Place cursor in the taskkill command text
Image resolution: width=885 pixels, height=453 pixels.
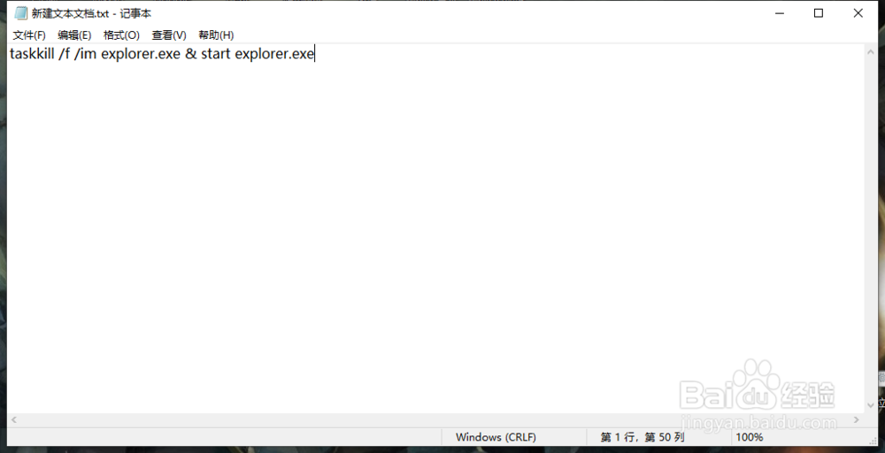(x=161, y=54)
